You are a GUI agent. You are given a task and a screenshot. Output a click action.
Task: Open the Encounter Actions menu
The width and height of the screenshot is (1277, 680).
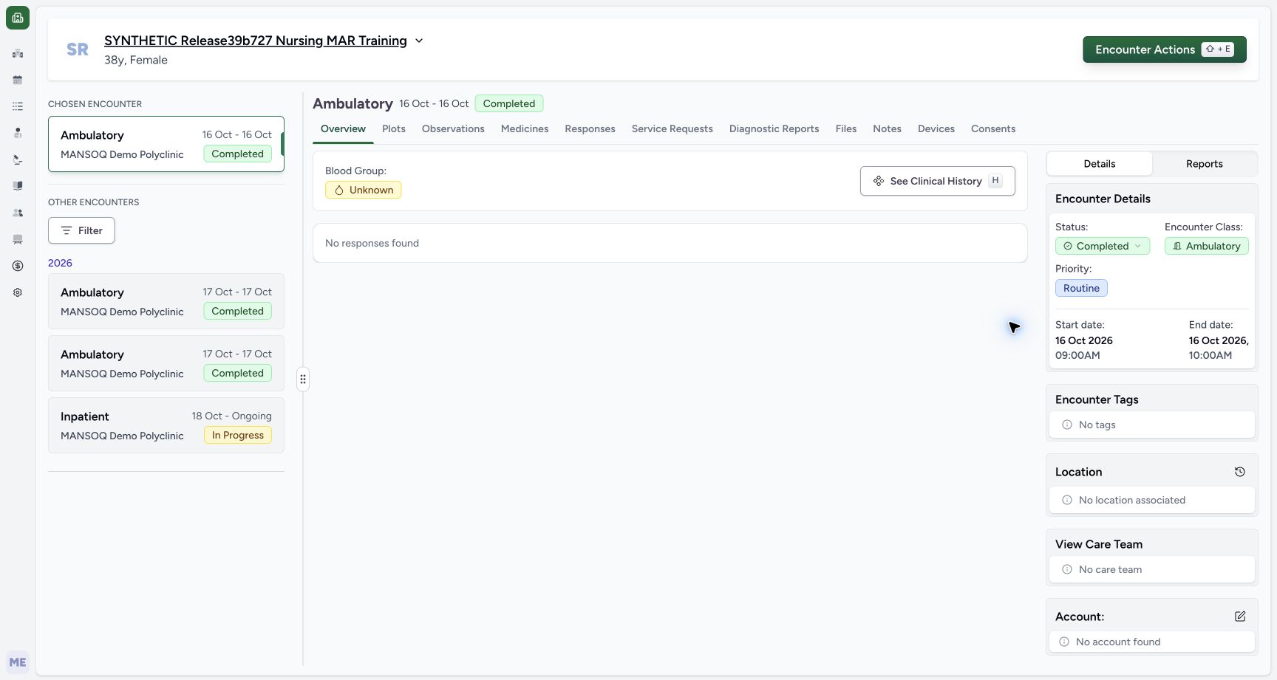1165,49
